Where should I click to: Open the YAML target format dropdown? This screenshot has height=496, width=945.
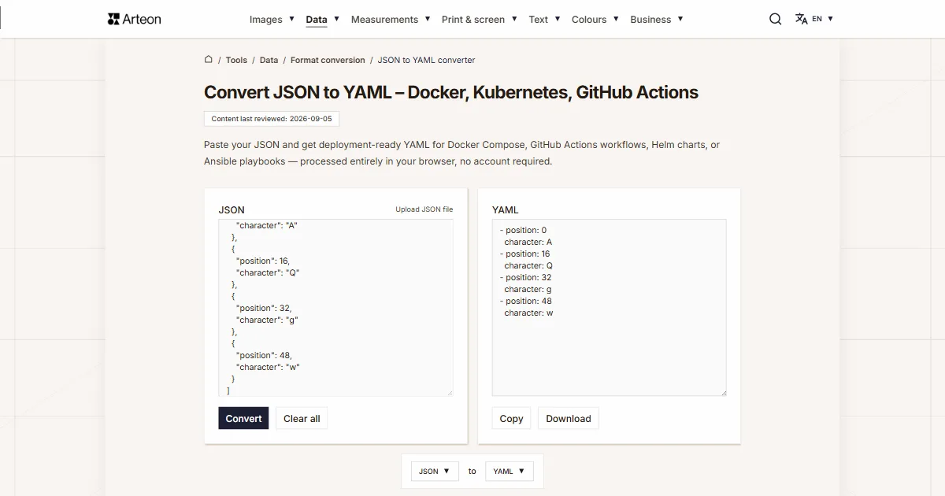tap(510, 471)
